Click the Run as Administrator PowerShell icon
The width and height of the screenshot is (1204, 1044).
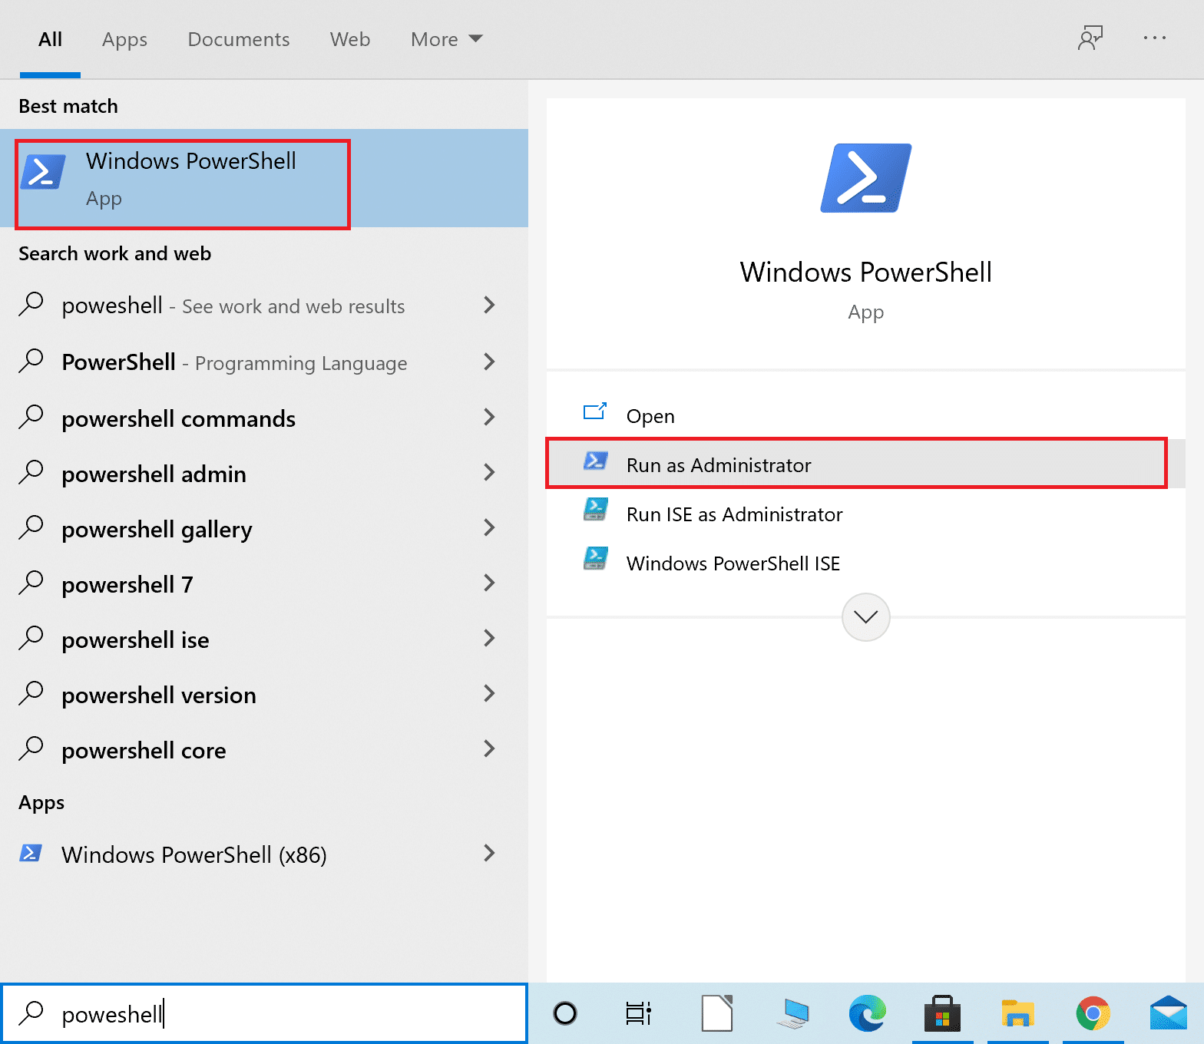596,461
